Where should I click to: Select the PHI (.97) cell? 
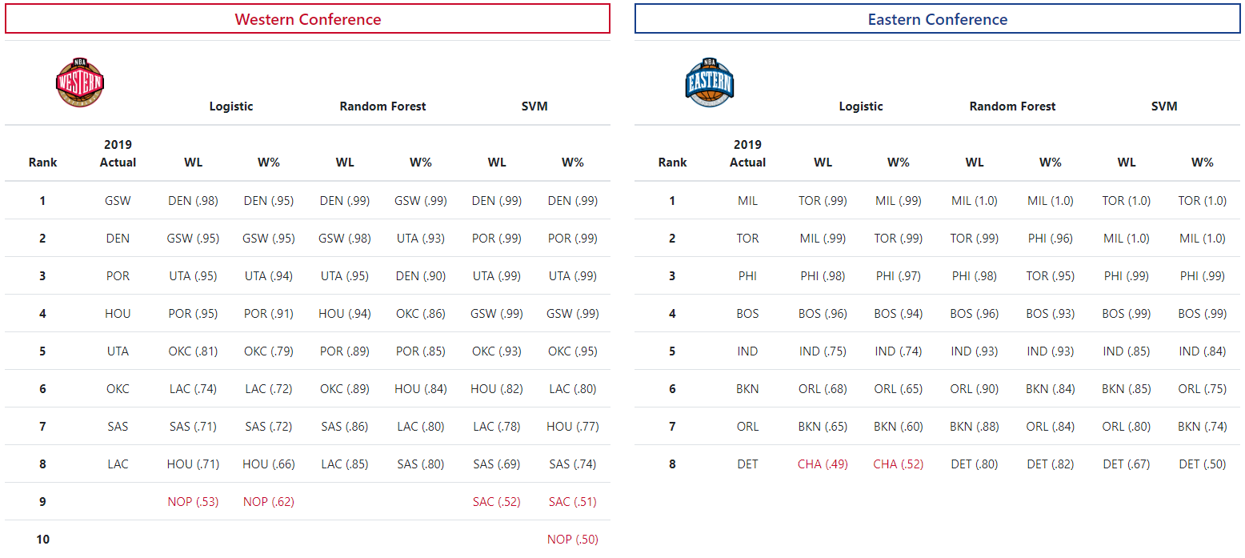pos(899,276)
